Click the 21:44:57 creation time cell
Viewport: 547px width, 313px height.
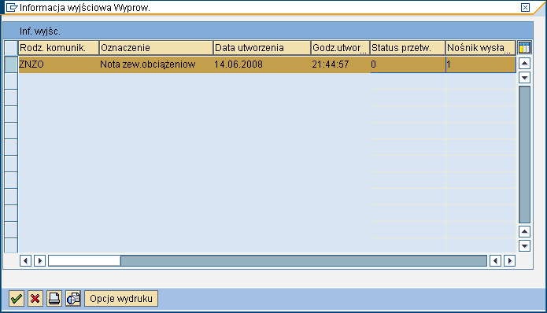340,64
